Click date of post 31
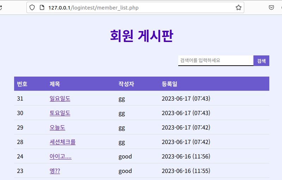This screenshot has width=282, height=180. point(186,98)
